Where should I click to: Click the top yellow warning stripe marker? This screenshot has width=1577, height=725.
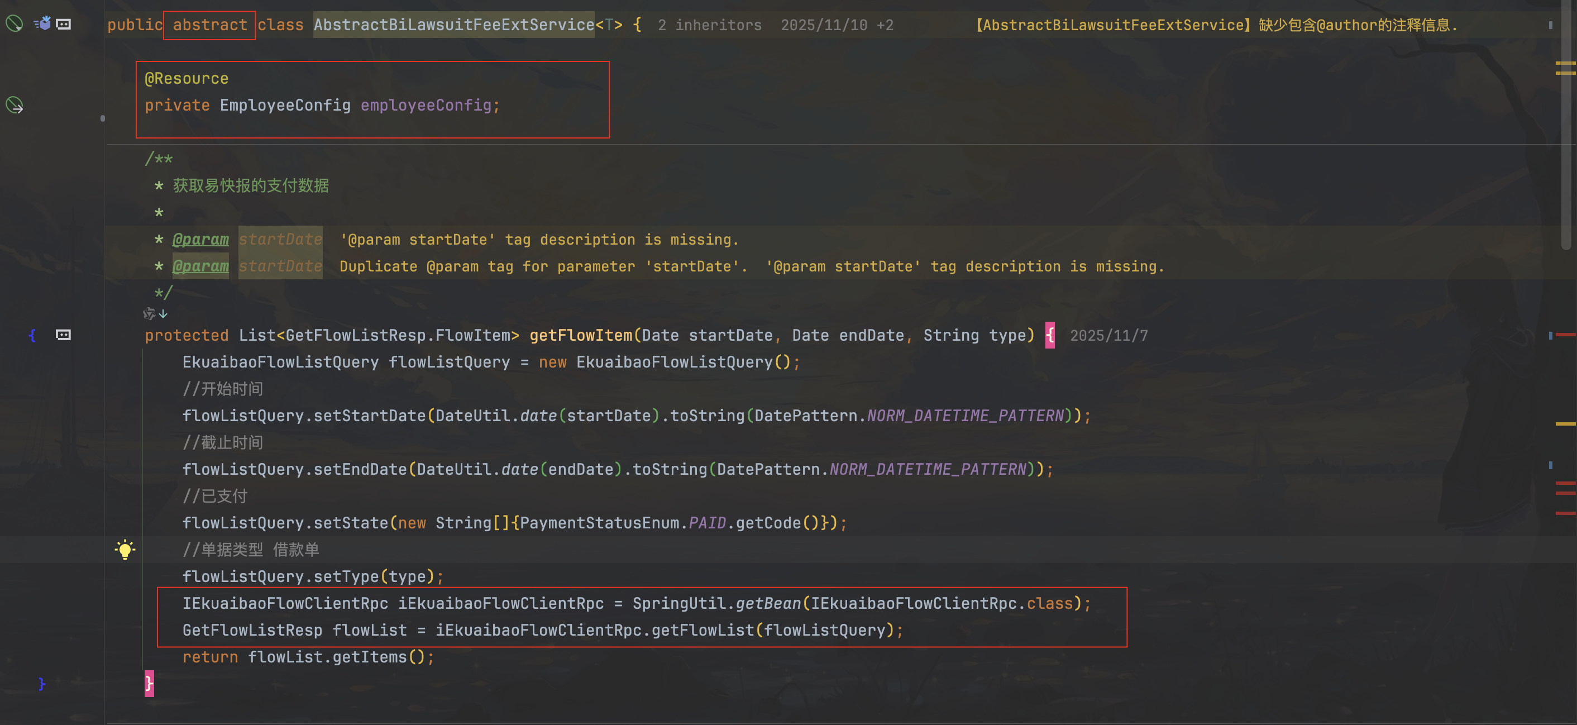coord(1565,64)
